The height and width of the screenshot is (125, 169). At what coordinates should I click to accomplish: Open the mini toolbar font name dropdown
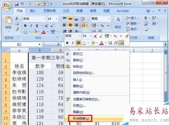(x=80, y=36)
